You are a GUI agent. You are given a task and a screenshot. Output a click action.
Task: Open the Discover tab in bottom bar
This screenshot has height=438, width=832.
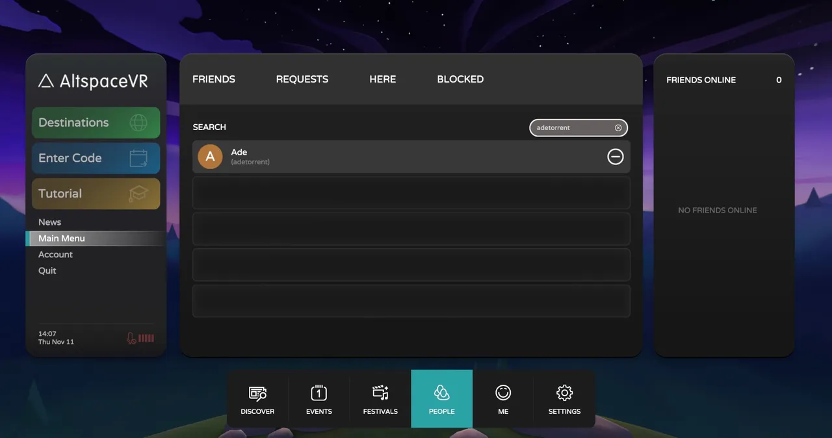point(257,399)
